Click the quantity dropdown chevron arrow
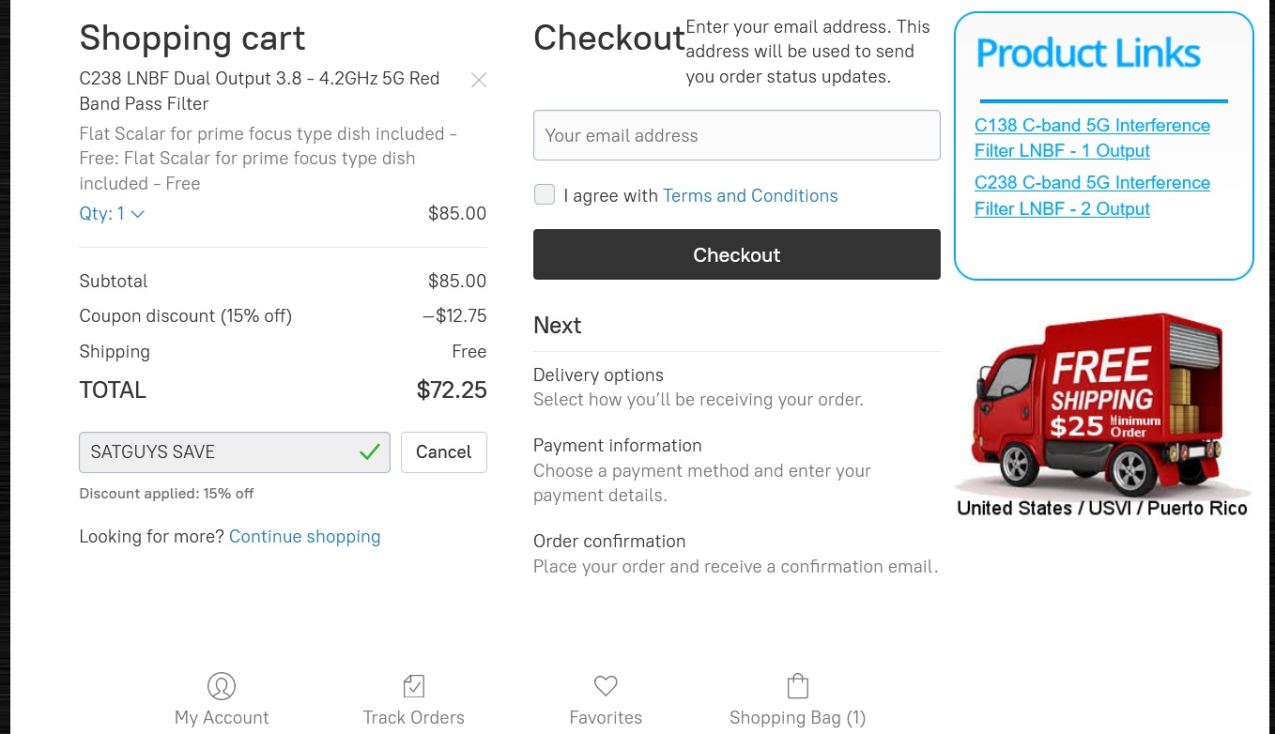 (x=138, y=214)
